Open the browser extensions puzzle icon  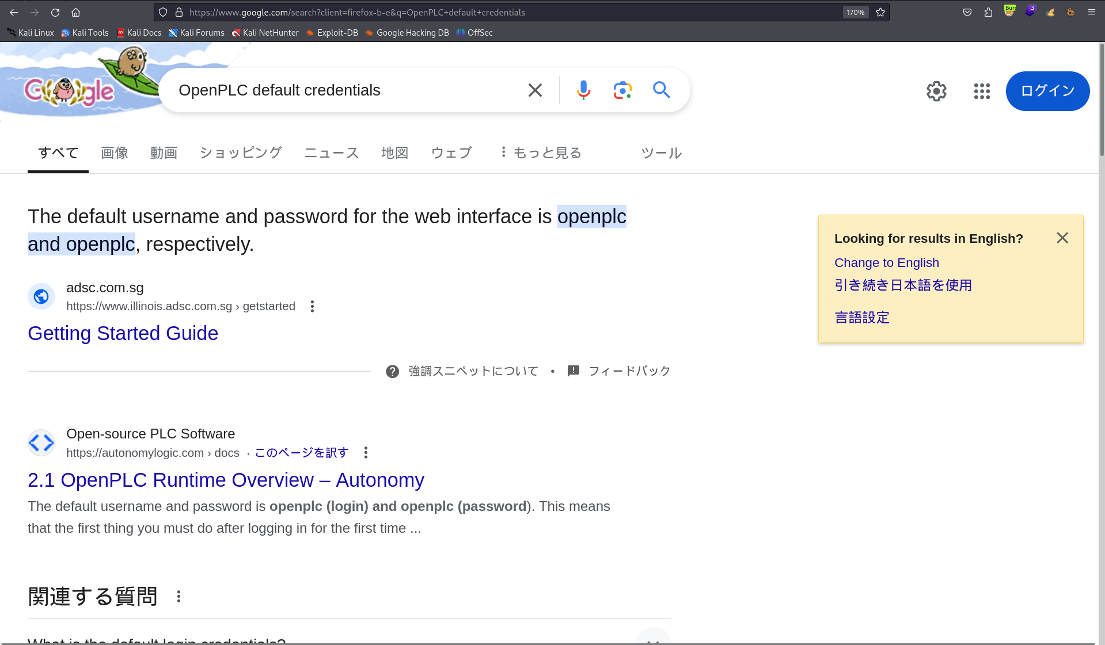point(988,12)
